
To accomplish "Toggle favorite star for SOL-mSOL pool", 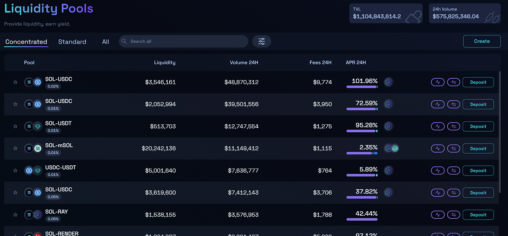I will (x=15, y=149).
